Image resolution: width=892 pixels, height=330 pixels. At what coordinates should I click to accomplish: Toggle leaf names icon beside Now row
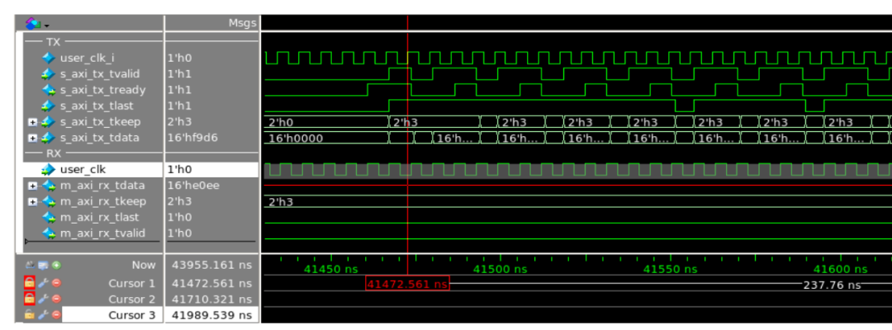(x=30, y=265)
